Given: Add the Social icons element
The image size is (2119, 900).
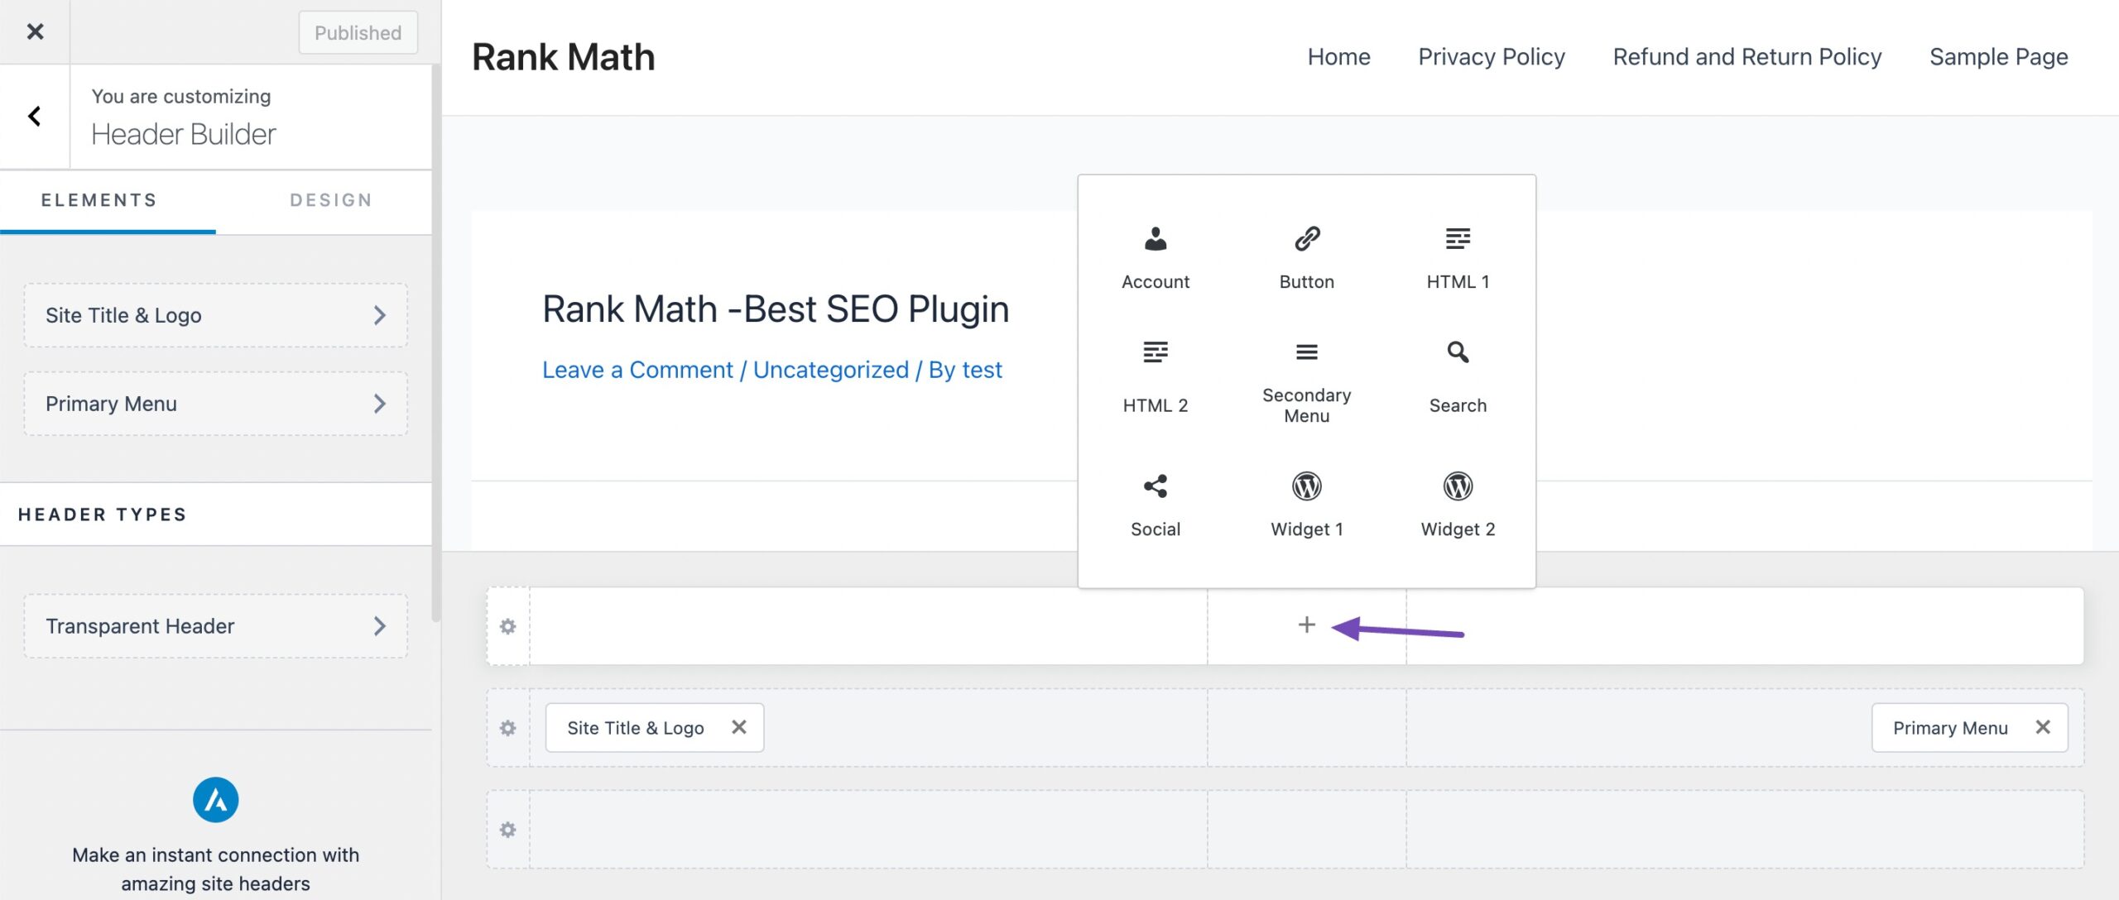Looking at the screenshot, I should [x=1155, y=505].
